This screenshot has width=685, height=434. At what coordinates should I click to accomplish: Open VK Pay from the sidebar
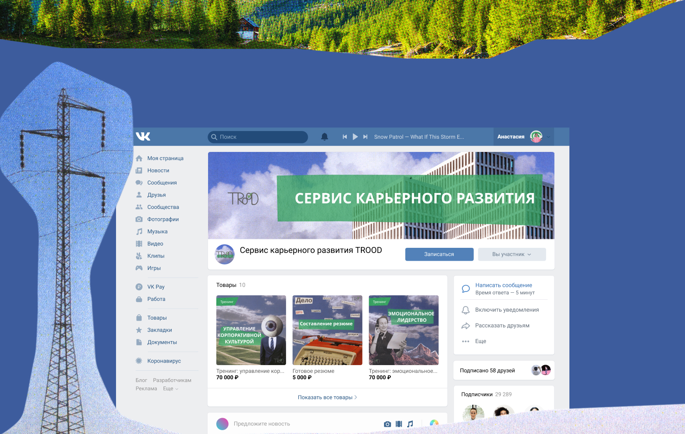click(156, 286)
